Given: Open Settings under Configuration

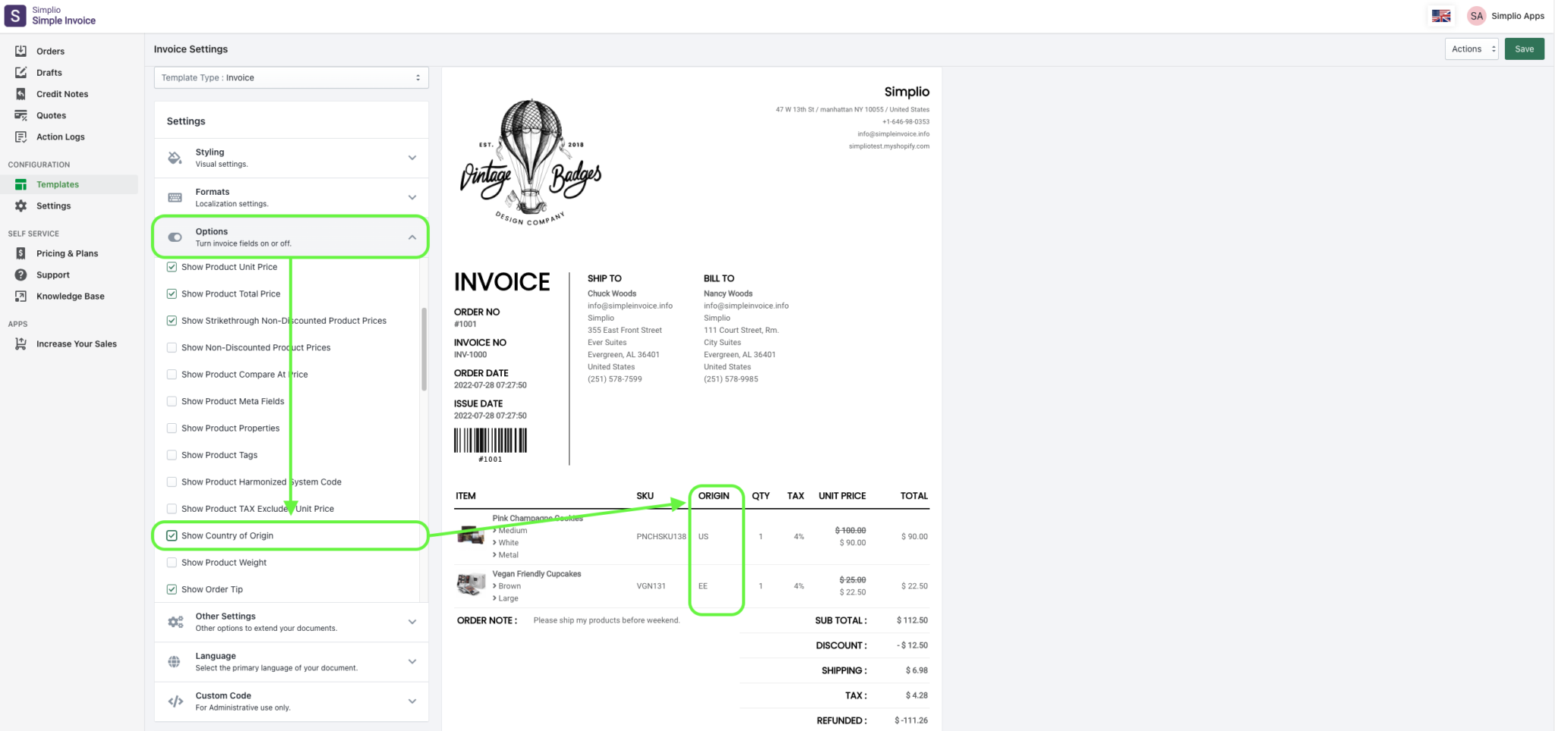Looking at the screenshot, I should (53, 205).
